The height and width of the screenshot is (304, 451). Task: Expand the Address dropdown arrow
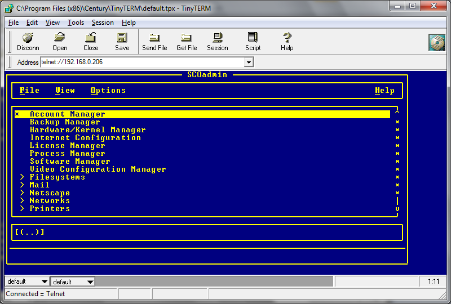tap(249, 62)
